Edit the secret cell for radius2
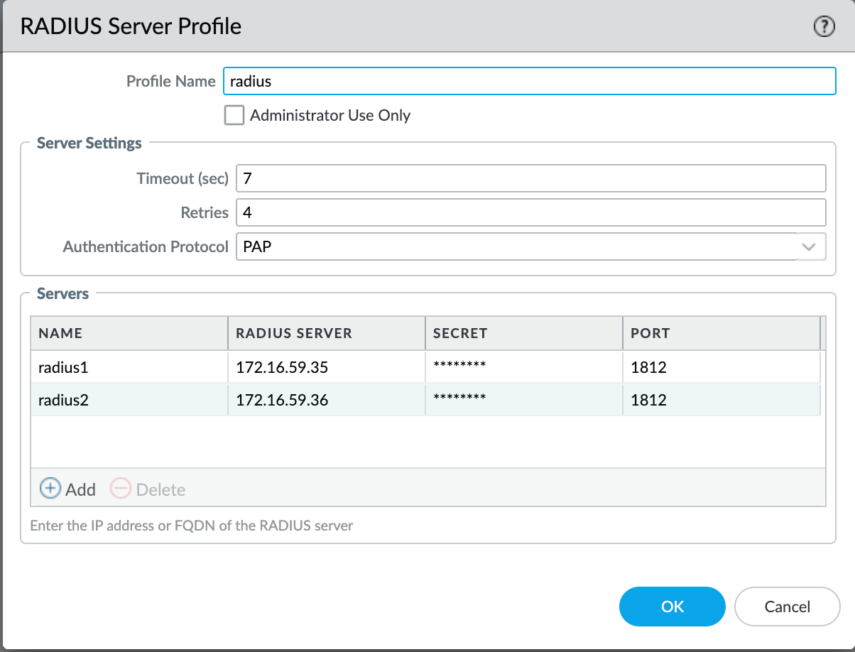The height and width of the screenshot is (652, 855). (x=459, y=400)
